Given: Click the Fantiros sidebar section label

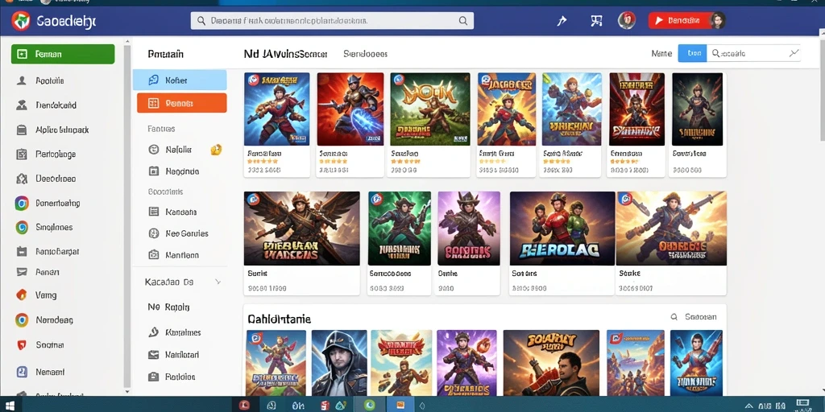Looking at the screenshot, I should [x=161, y=129].
